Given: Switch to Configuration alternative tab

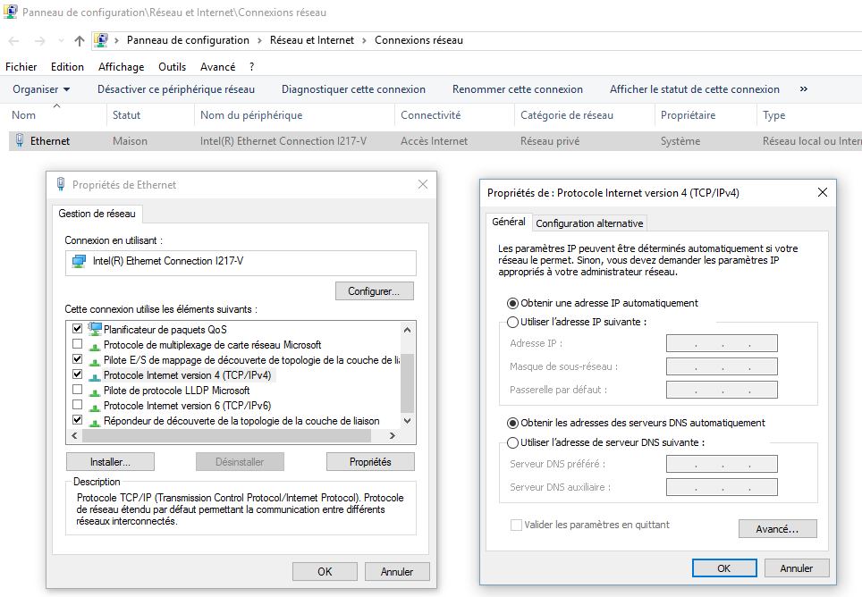Looking at the screenshot, I should tap(588, 223).
